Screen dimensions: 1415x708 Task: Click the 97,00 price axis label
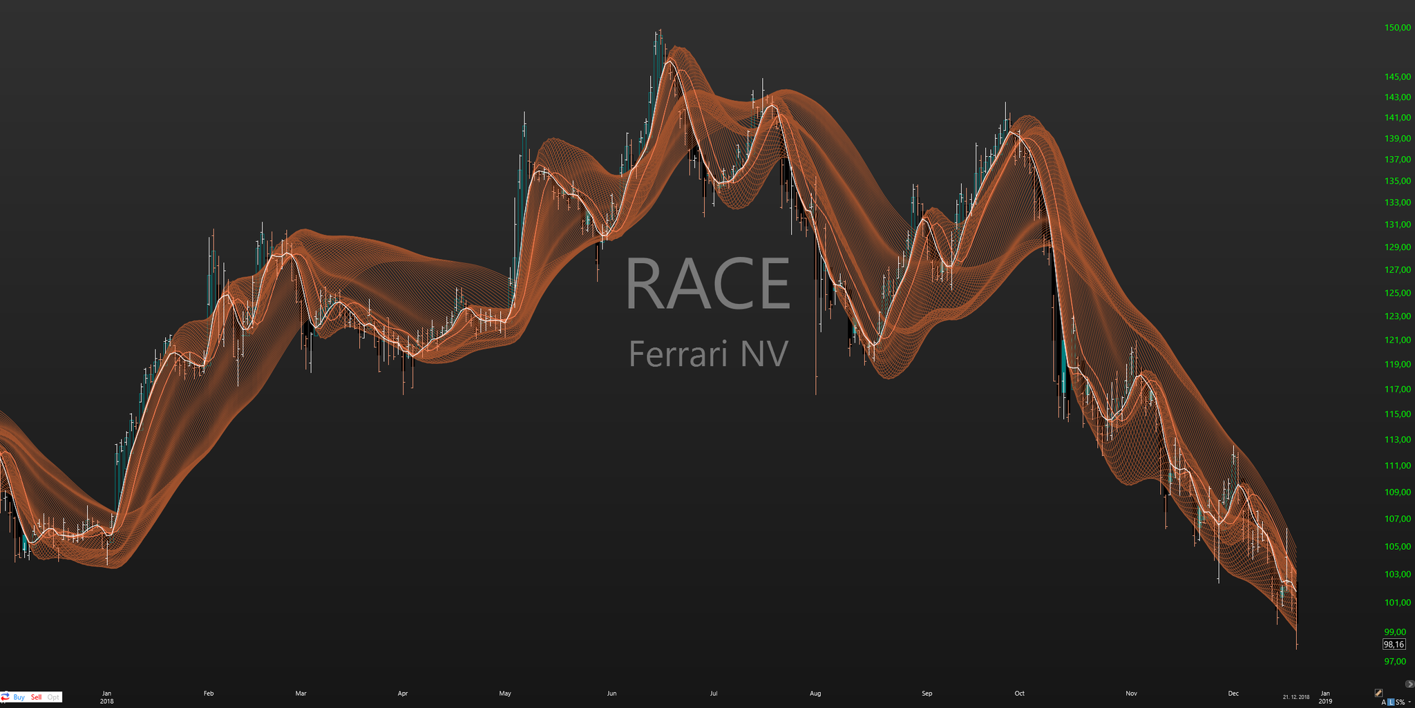pos(1395,661)
